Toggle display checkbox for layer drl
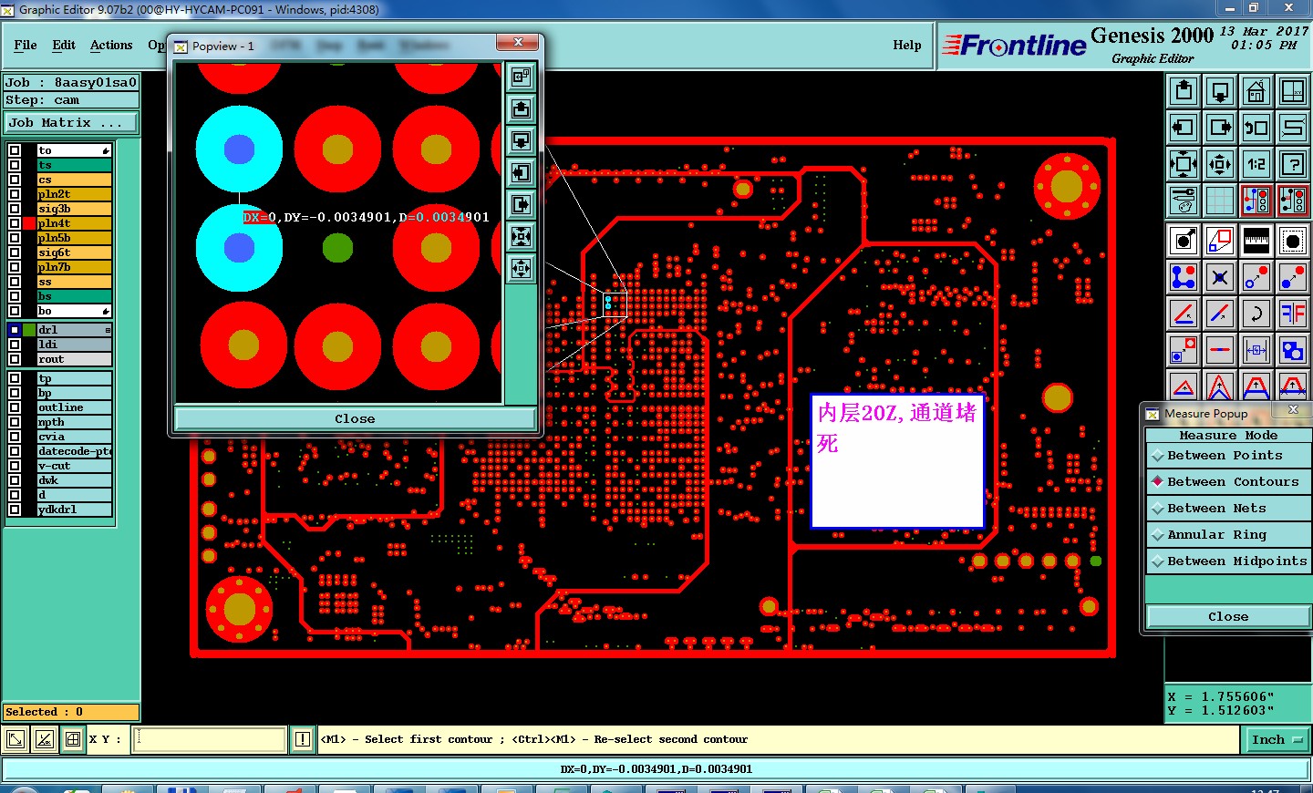The image size is (1313, 793). tap(14, 330)
